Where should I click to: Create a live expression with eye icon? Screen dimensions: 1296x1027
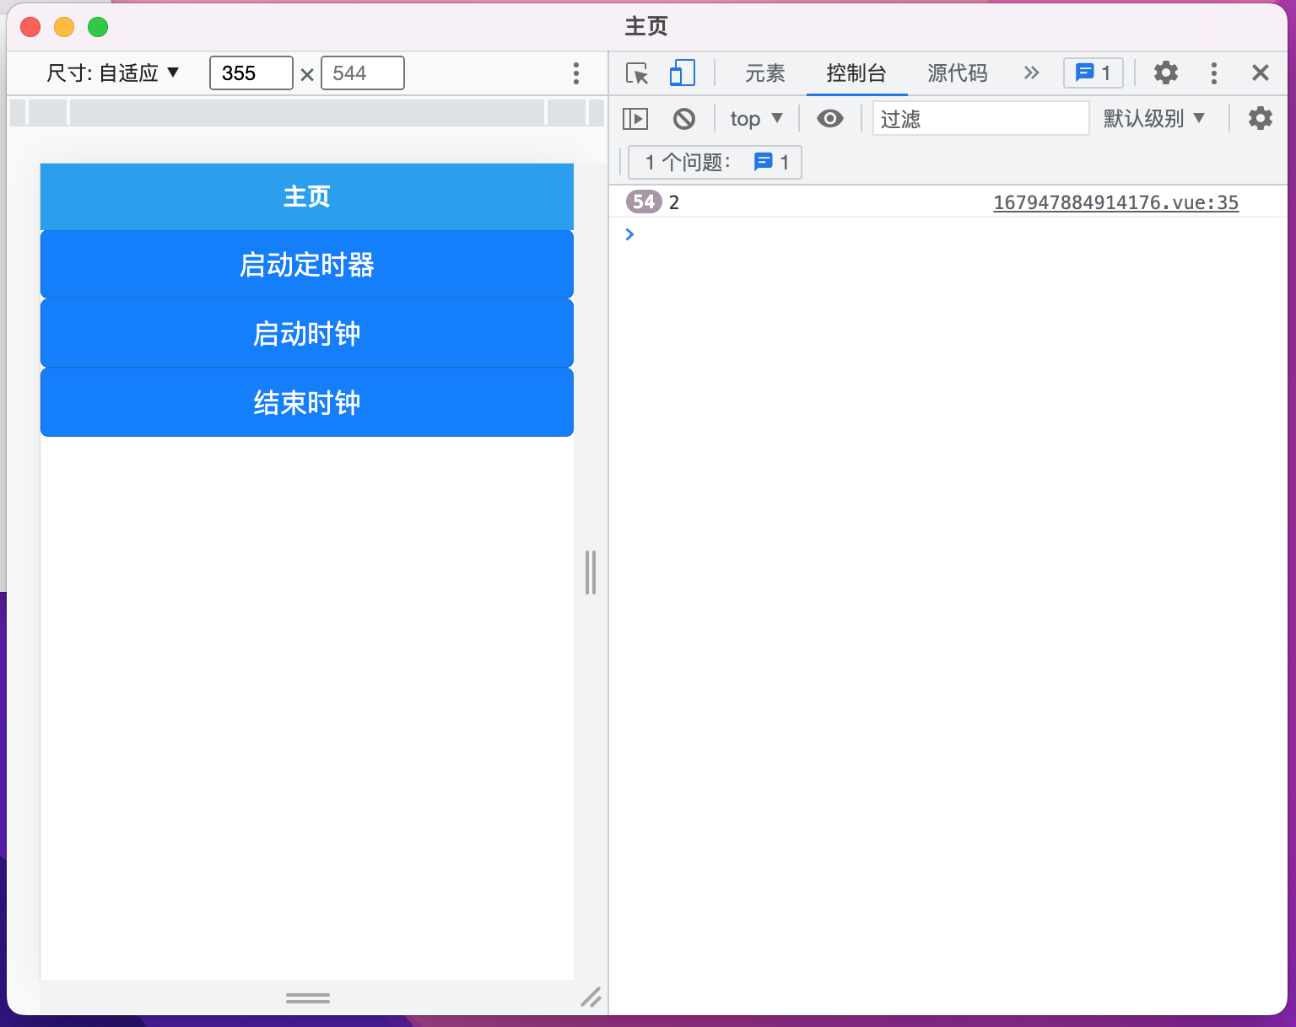coord(830,119)
